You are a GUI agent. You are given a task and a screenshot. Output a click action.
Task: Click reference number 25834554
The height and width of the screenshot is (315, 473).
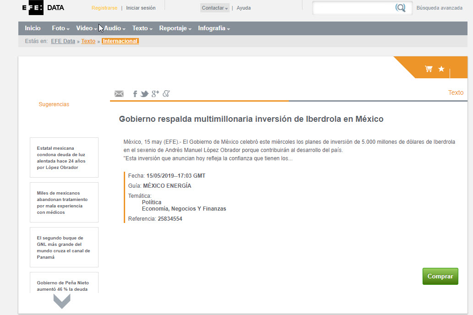pyautogui.click(x=170, y=219)
